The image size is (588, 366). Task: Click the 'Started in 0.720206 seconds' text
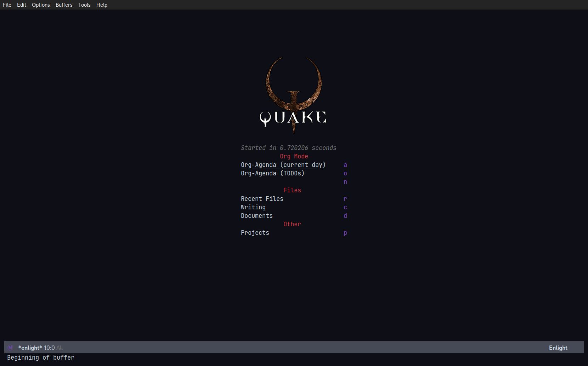pyautogui.click(x=289, y=148)
